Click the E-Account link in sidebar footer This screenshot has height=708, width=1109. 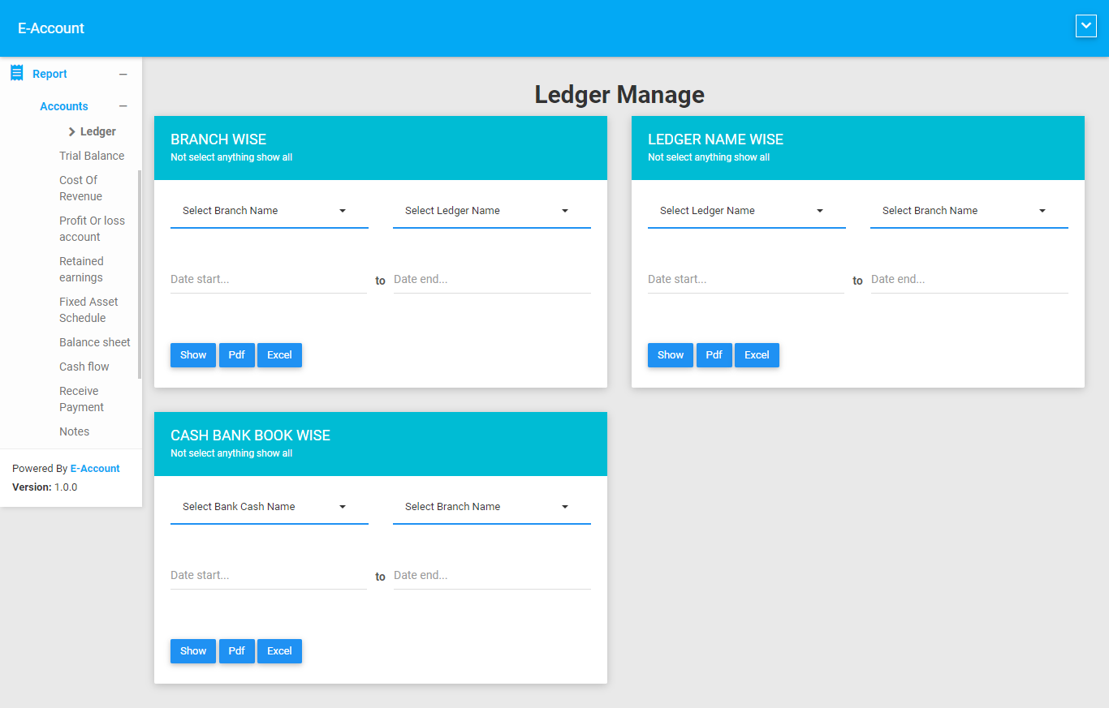click(95, 469)
